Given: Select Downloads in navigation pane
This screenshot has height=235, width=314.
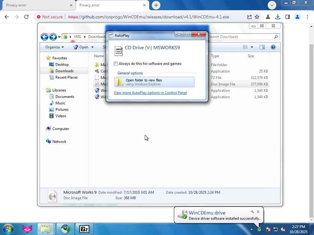Looking at the screenshot, I should coord(64,71).
